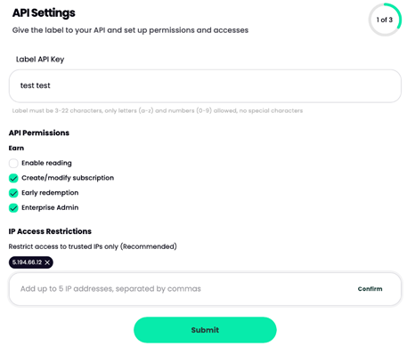Click the IP Access Restrictions heading
This screenshot has width=407, height=346.
click(x=50, y=231)
